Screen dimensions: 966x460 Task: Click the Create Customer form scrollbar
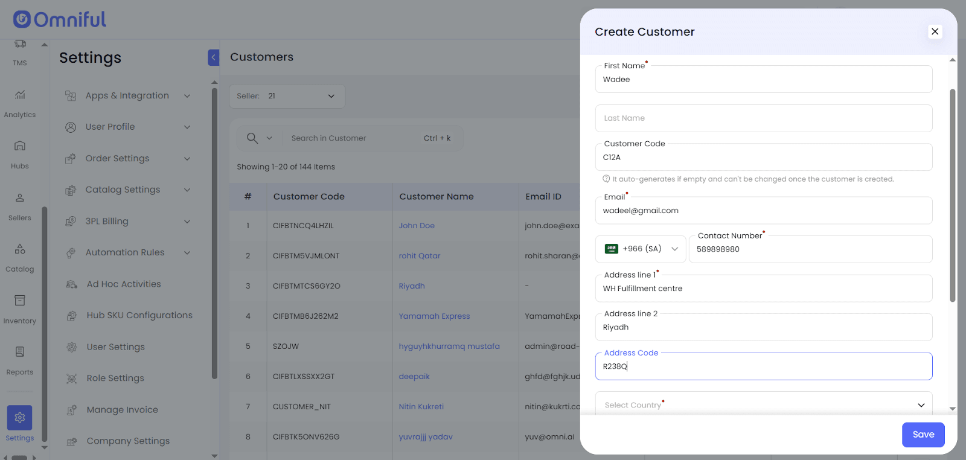tap(952, 193)
